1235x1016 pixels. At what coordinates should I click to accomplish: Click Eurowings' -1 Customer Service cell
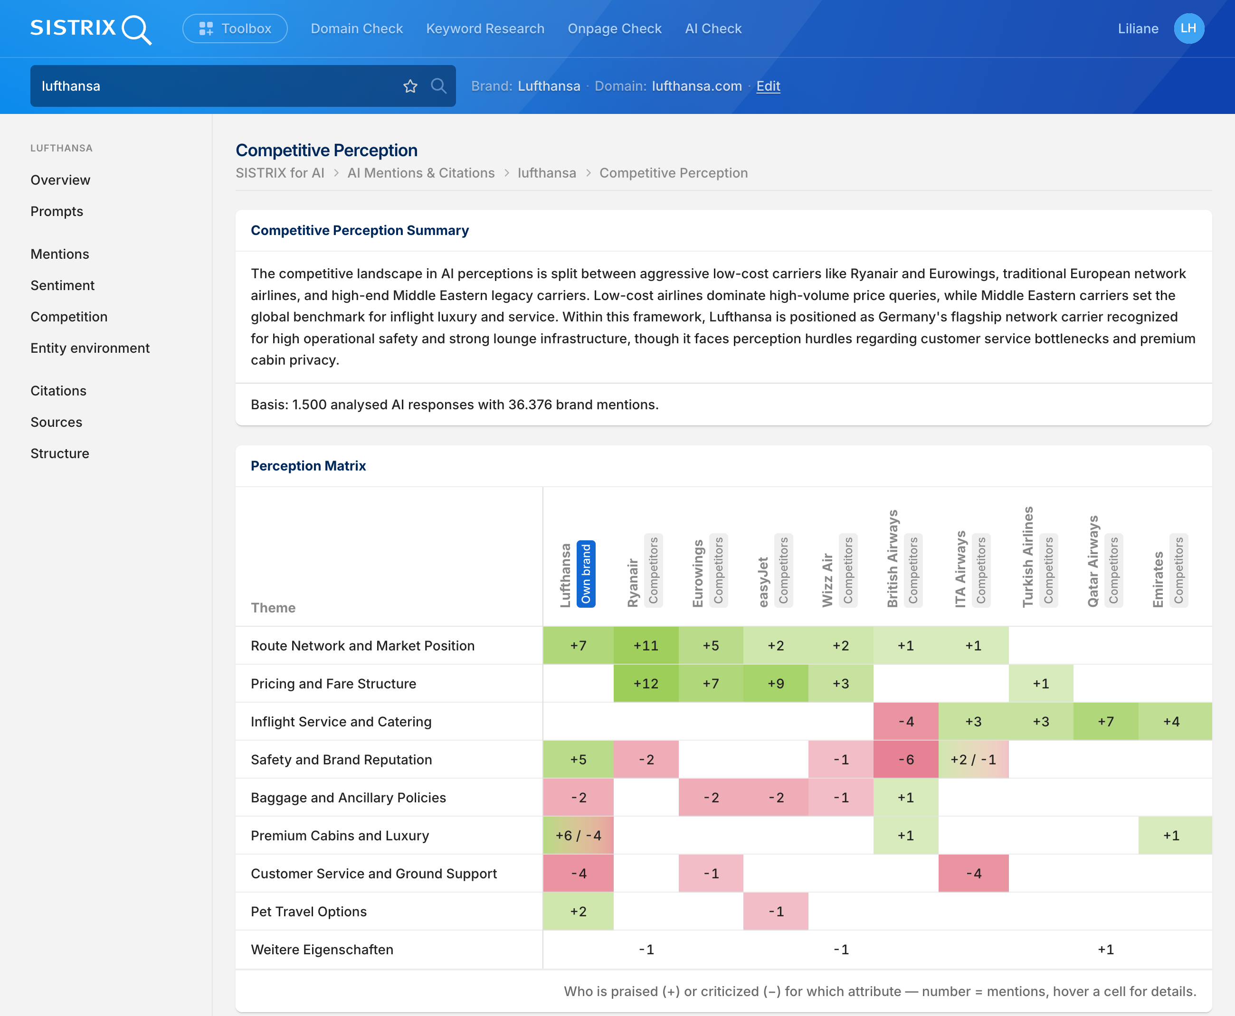click(x=711, y=874)
